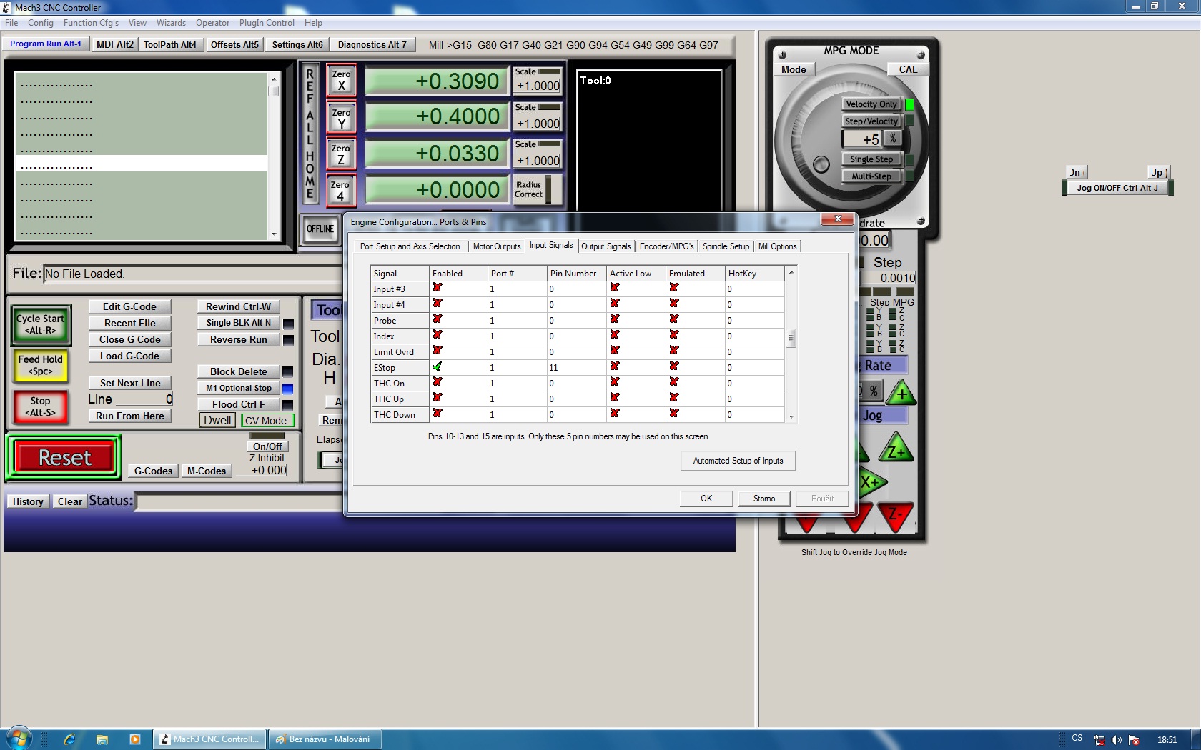The height and width of the screenshot is (750, 1201).
Task: Confirm the dialog with OK
Action: pos(706,499)
